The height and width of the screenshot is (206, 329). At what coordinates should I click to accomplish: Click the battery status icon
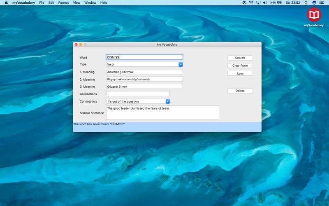click(x=279, y=2)
